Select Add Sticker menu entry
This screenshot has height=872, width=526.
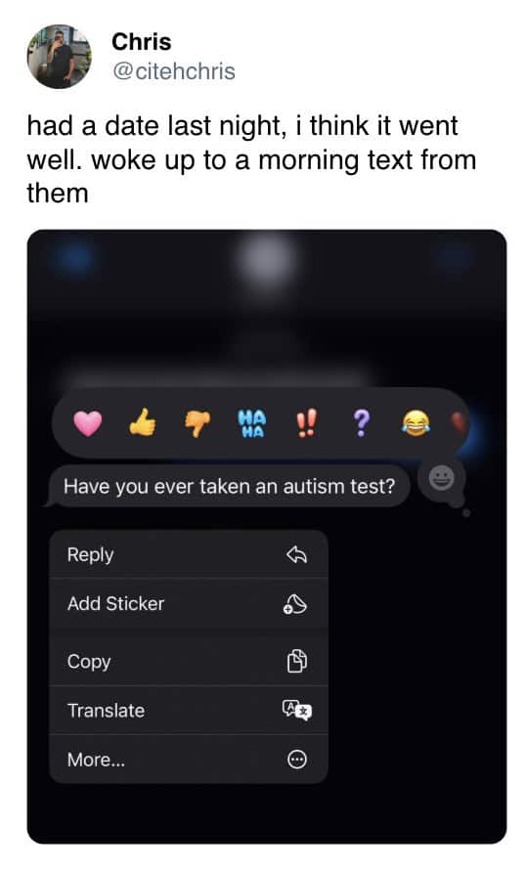(x=189, y=603)
